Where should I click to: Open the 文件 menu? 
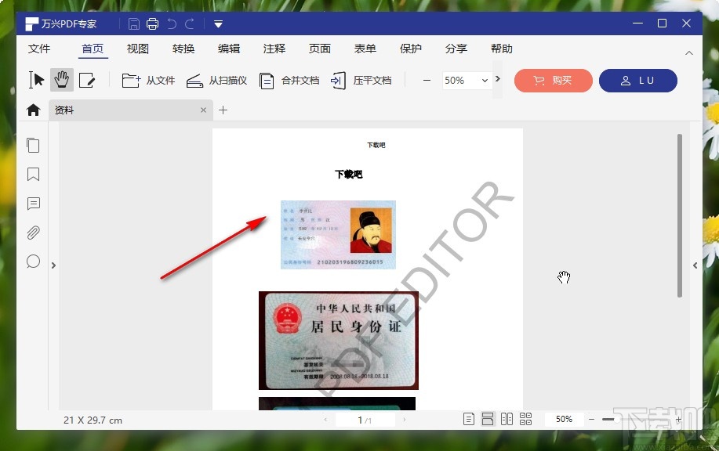(39, 49)
